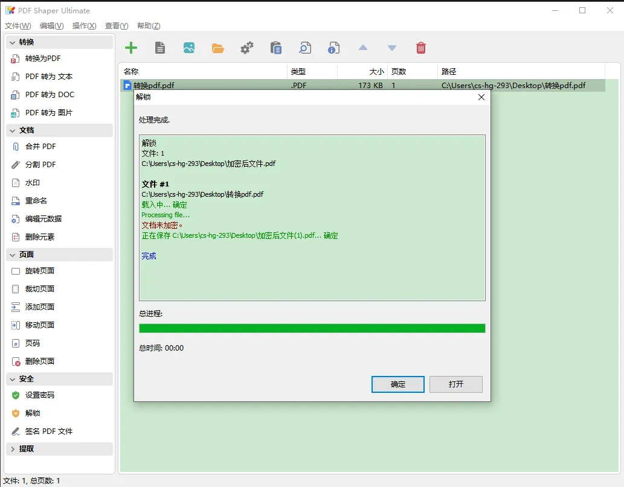Open the 编辑(V) menu
This screenshot has width=624, height=487.
point(52,26)
